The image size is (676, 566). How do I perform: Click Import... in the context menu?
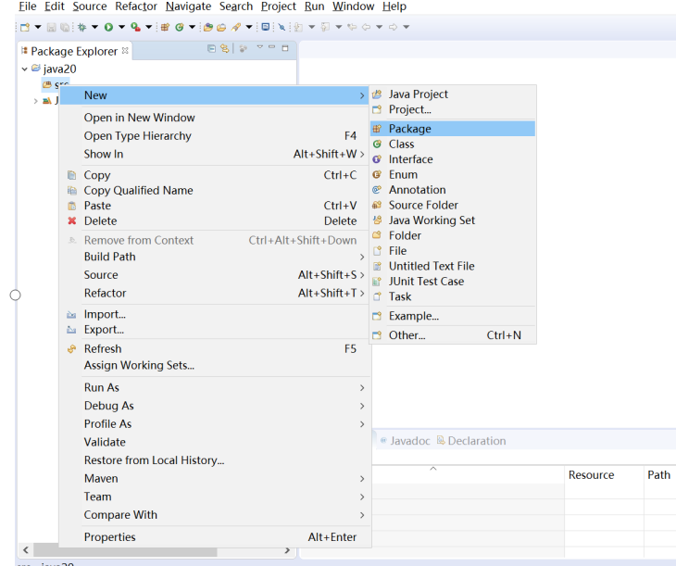(215, 314)
